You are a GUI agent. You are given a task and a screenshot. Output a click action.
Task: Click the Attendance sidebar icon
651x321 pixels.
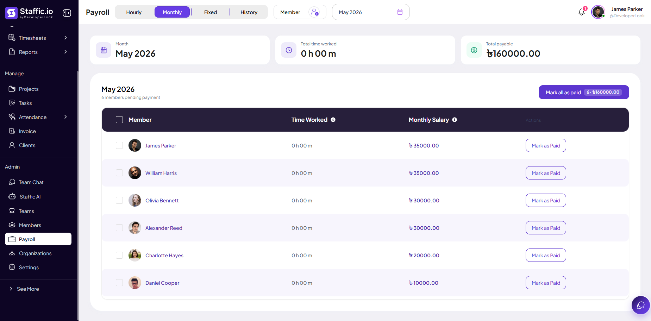pos(12,117)
